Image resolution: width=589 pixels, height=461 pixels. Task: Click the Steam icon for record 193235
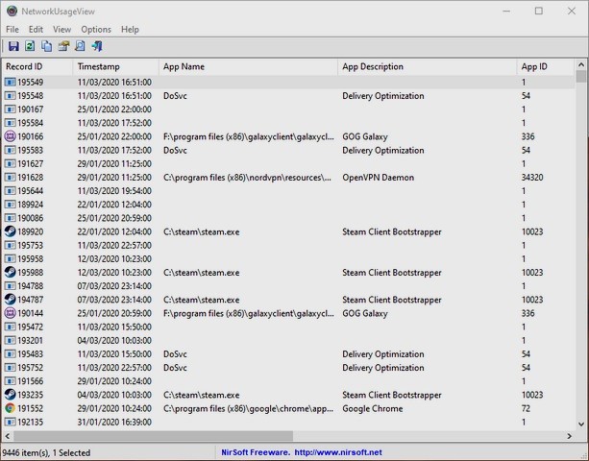pyautogui.click(x=10, y=395)
